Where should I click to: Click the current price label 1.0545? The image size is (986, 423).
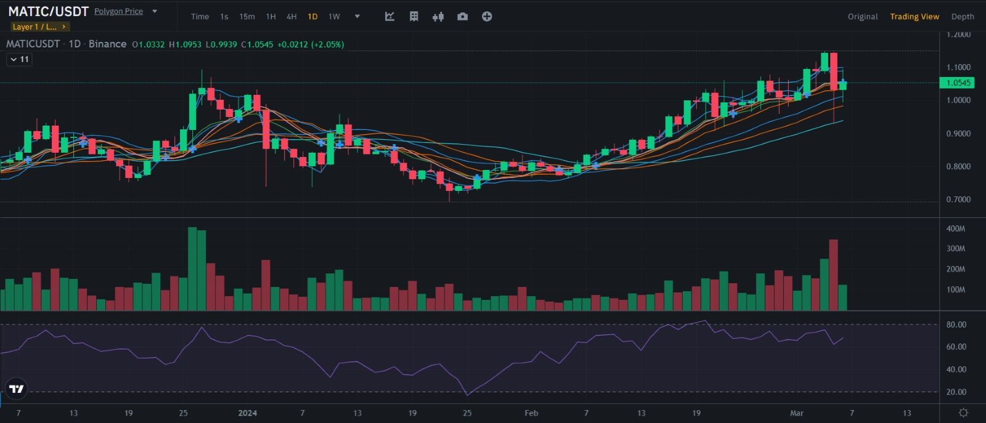tap(958, 83)
